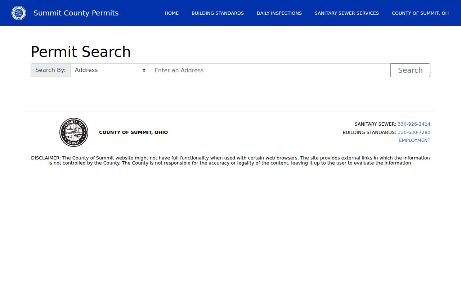Select the 'Permit Search' page heading
Viewport: 461px width, 288px height.
(81, 52)
